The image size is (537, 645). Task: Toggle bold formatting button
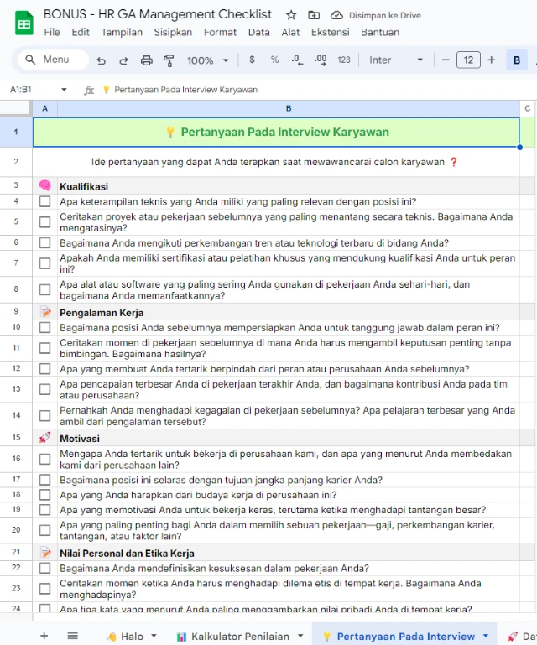(517, 60)
